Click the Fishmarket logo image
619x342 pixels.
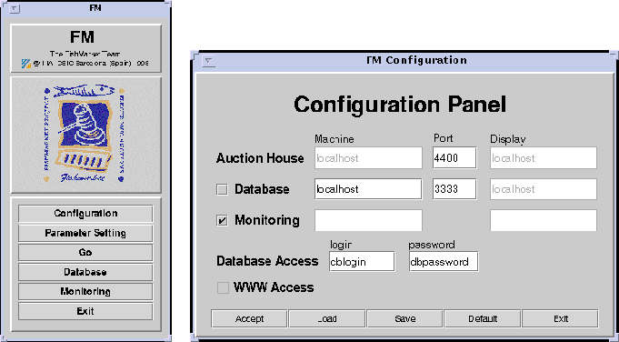pos(85,135)
